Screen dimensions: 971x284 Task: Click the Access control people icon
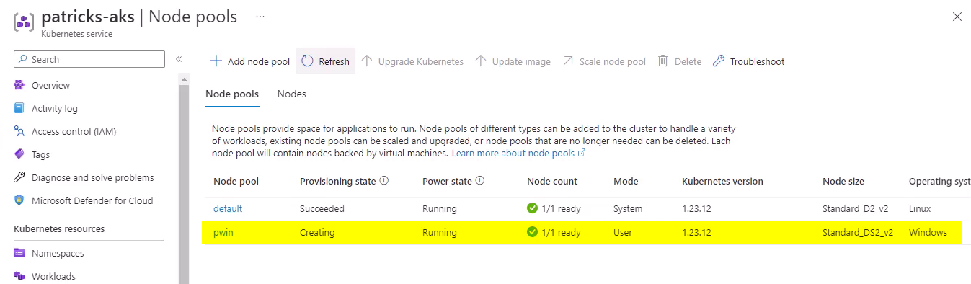[19, 131]
